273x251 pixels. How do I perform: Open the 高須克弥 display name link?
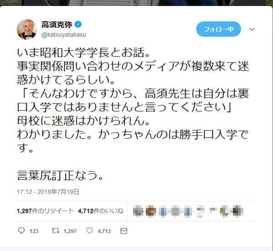(x=56, y=25)
